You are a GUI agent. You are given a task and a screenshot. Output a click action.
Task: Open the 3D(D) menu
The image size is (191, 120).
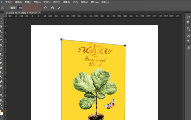pyautogui.click(x=75, y=2)
